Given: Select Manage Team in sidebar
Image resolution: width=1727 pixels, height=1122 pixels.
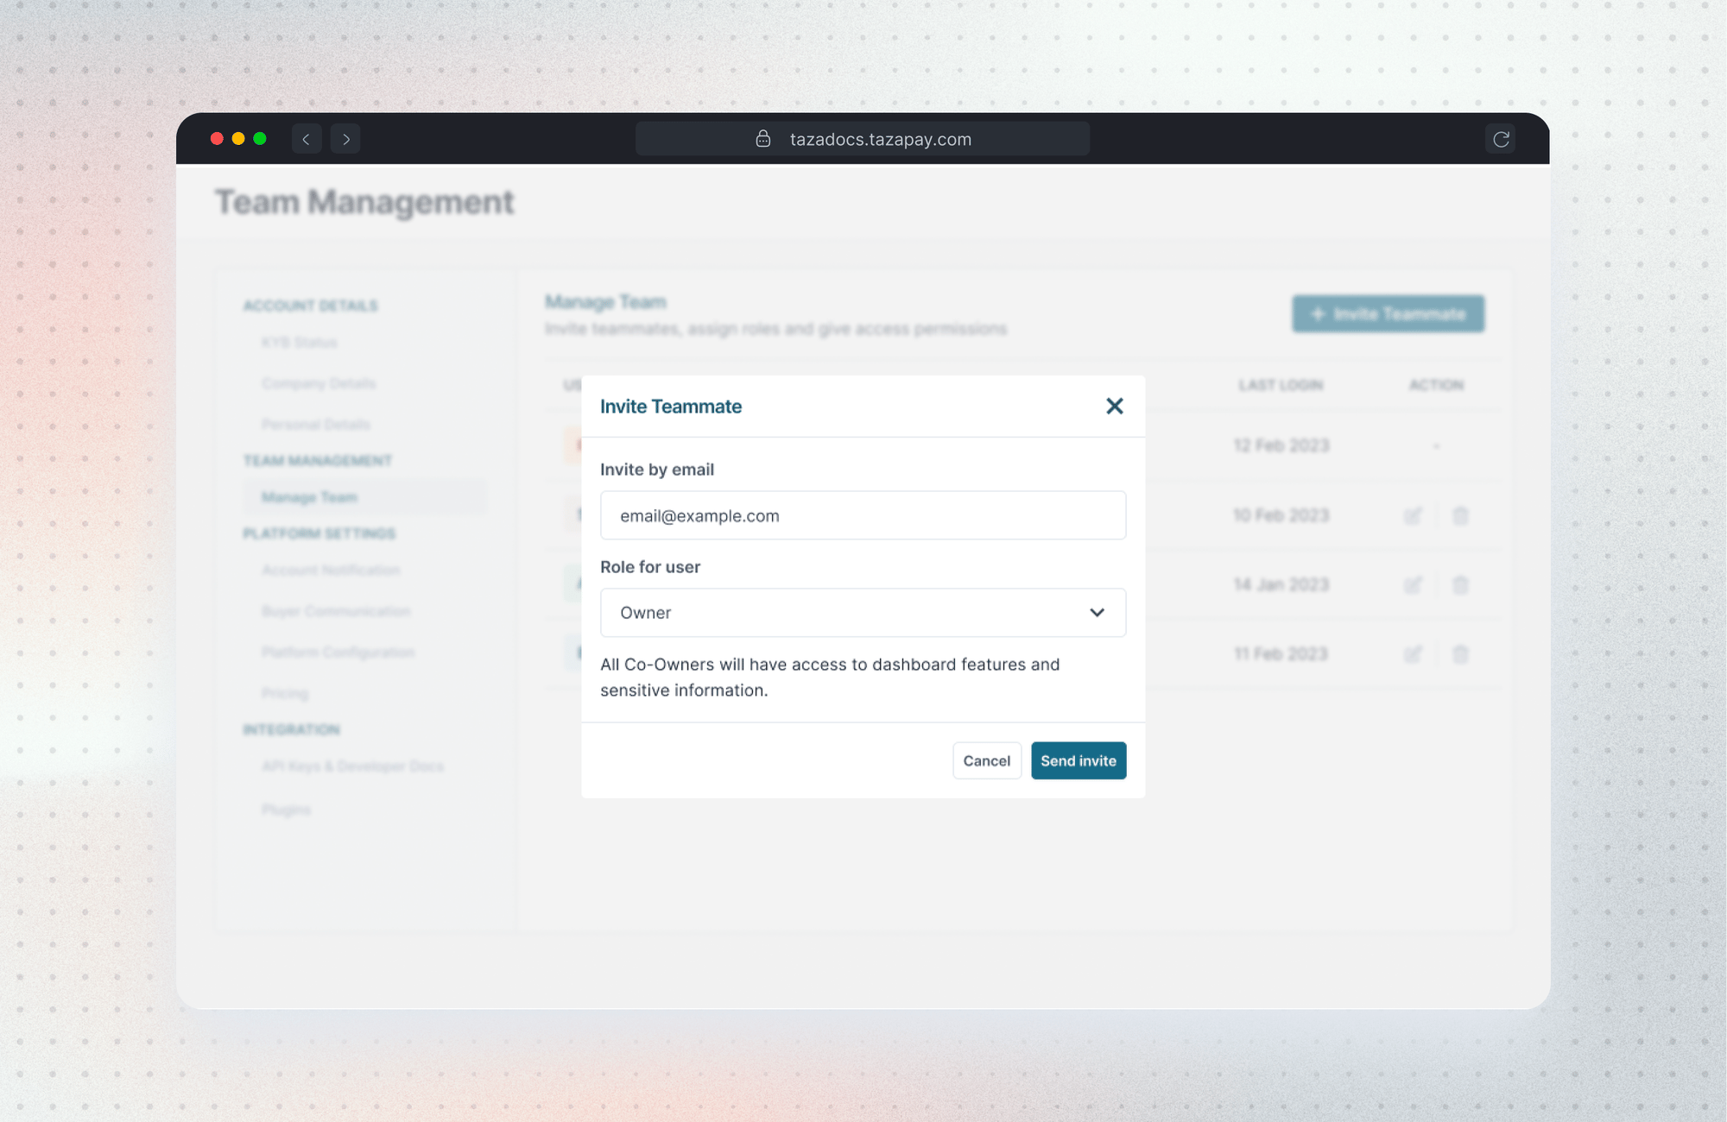Looking at the screenshot, I should click(x=365, y=497).
